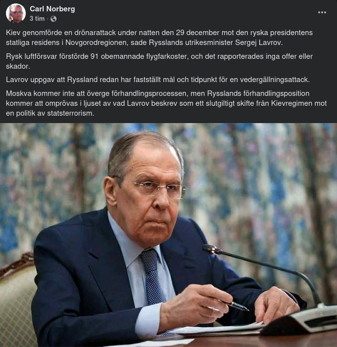The width and height of the screenshot is (337, 347).
Task: Open Carl Norberg's profile picture
Action: click(16, 13)
